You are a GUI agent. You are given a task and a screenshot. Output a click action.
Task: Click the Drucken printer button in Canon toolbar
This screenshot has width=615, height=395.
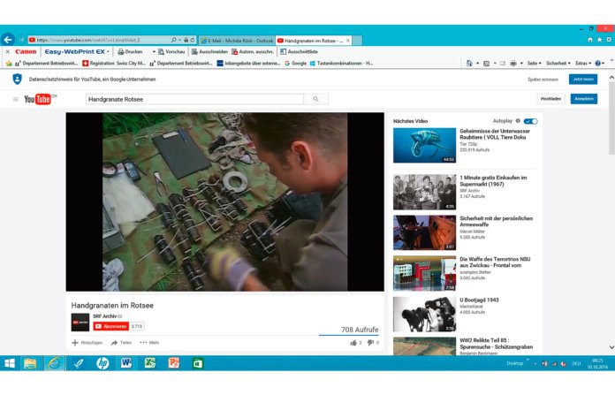click(x=130, y=52)
